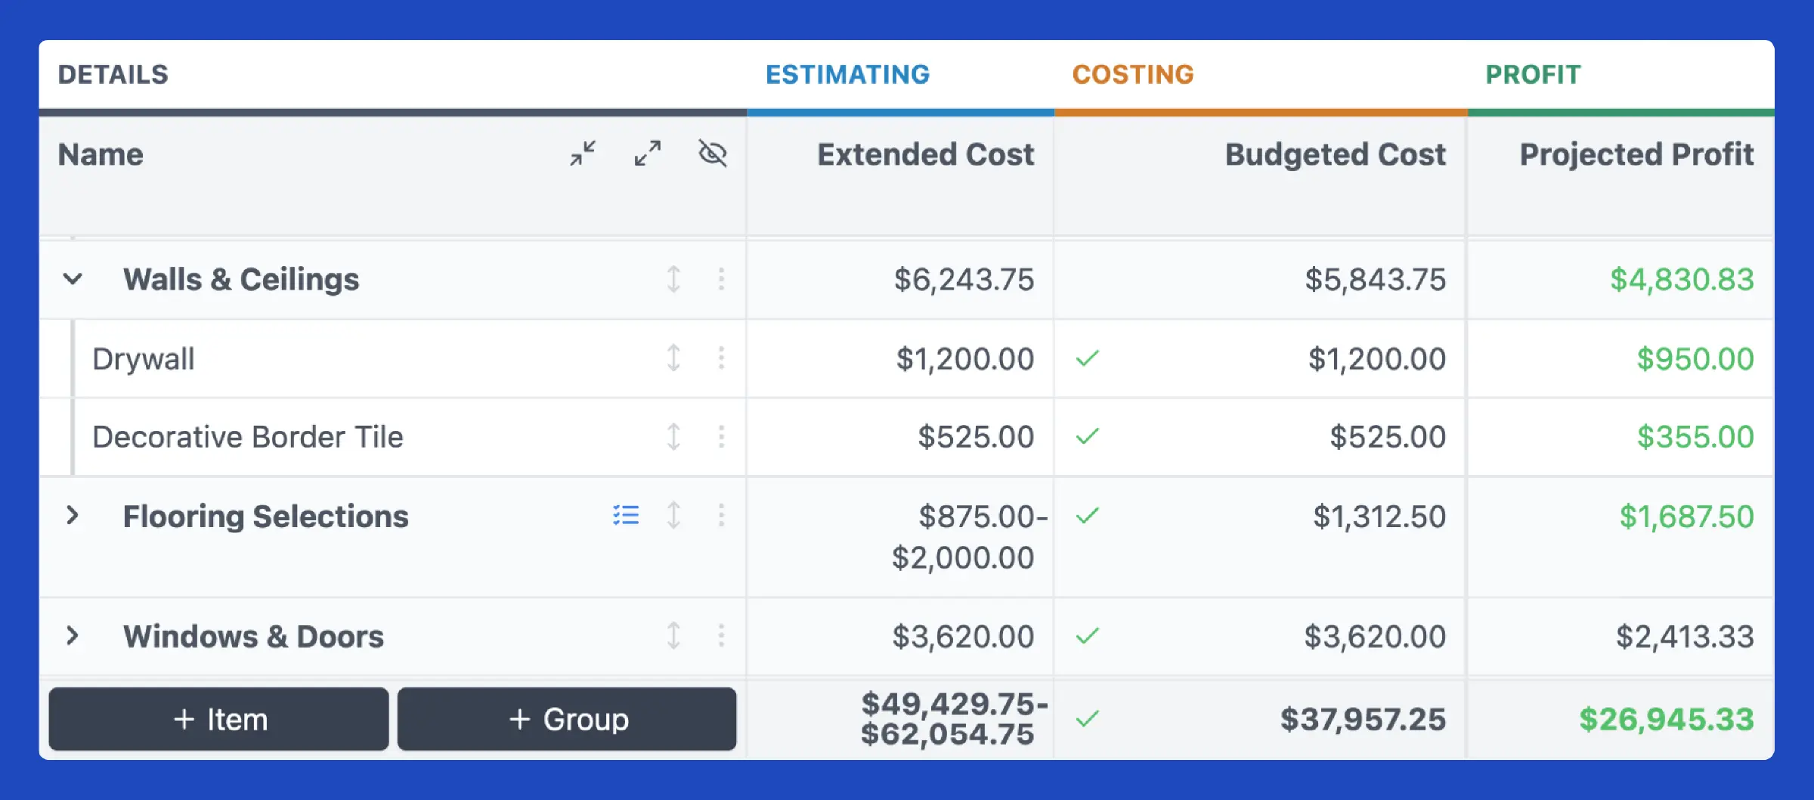Image resolution: width=1814 pixels, height=800 pixels.
Task: Open the three-dot menu for Walls & Ceilings
Action: (720, 279)
